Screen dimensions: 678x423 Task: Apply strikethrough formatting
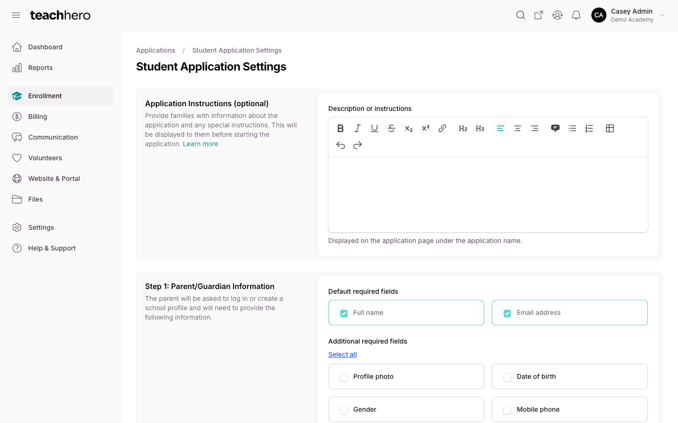[x=391, y=128]
